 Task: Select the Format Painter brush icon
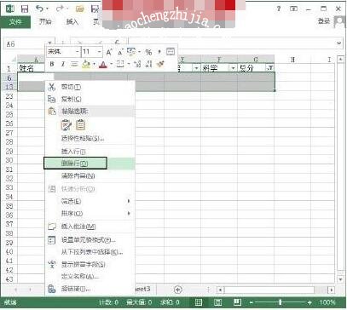pyautogui.click(x=160, y=64)
